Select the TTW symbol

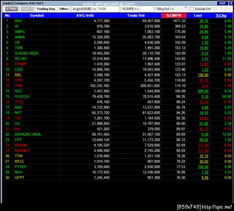[x=19, y=156]
